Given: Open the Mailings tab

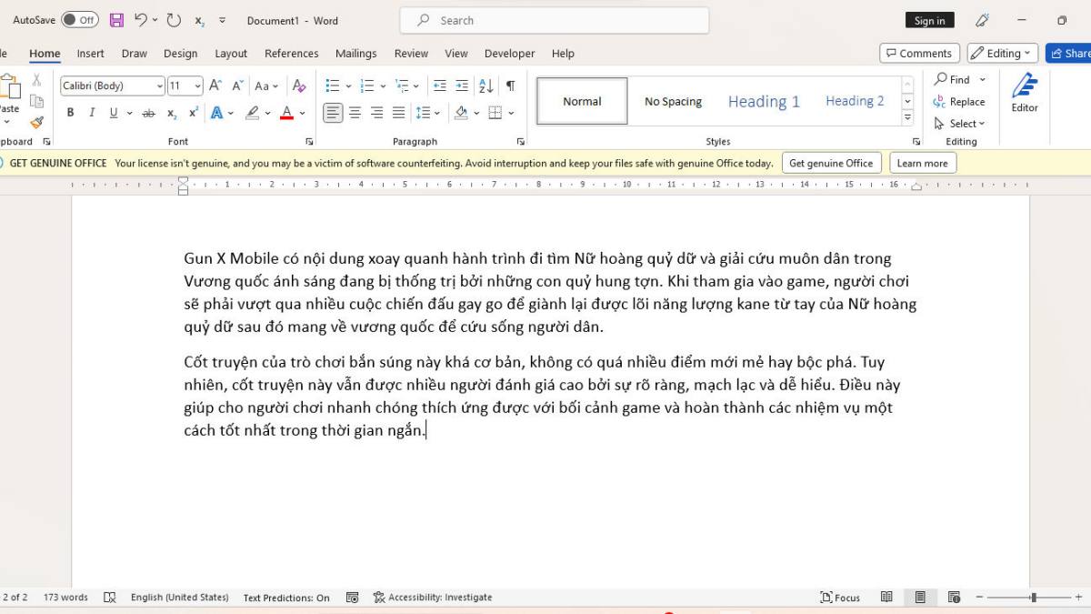Looking at the screenshot, I should (x=356, y=54).
